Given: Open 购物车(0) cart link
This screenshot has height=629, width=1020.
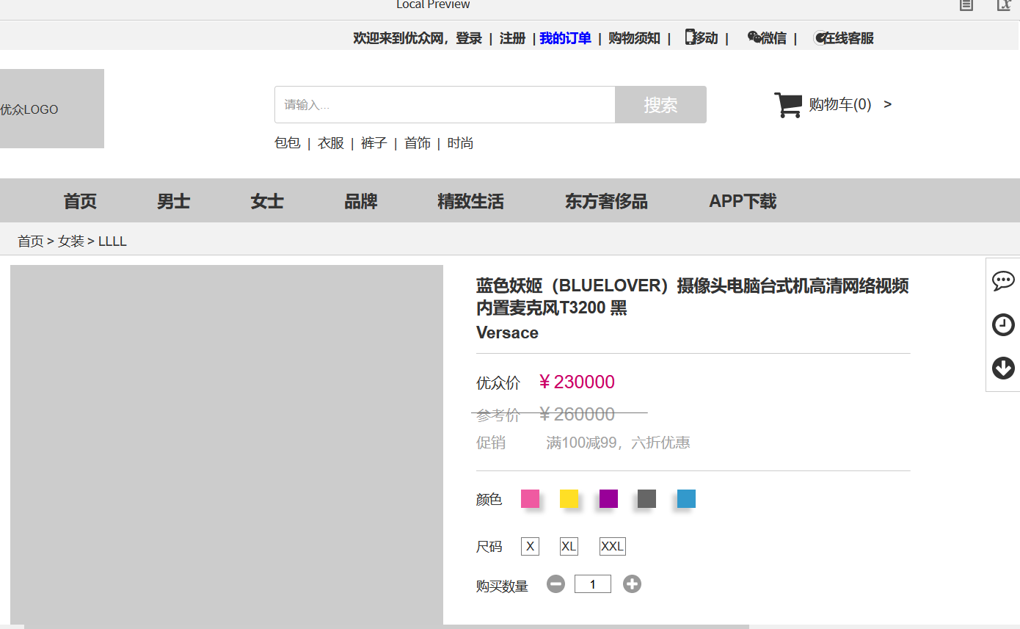Looking at the screenshot, I should (840, 104).
